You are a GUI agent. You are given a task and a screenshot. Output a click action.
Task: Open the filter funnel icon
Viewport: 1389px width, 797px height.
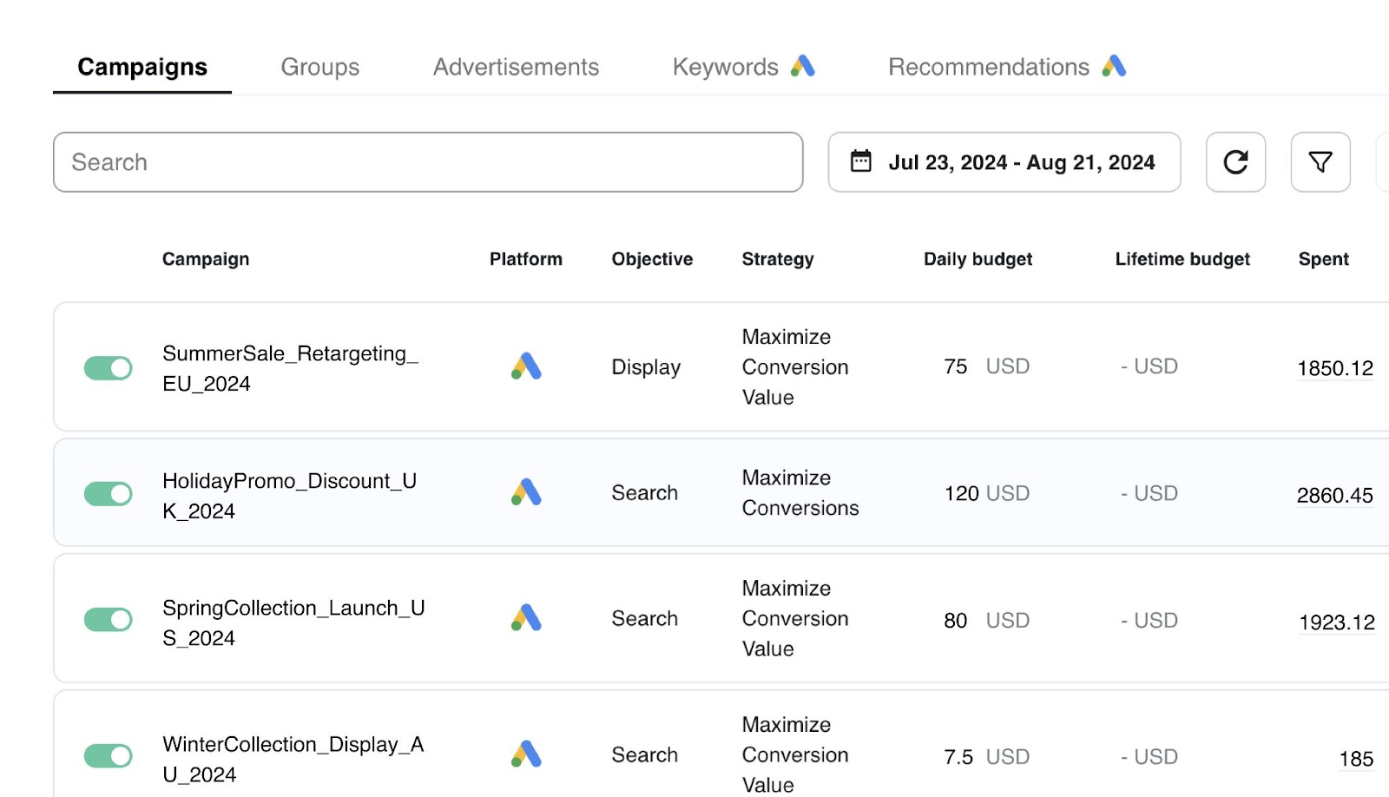click(1320, 162)
